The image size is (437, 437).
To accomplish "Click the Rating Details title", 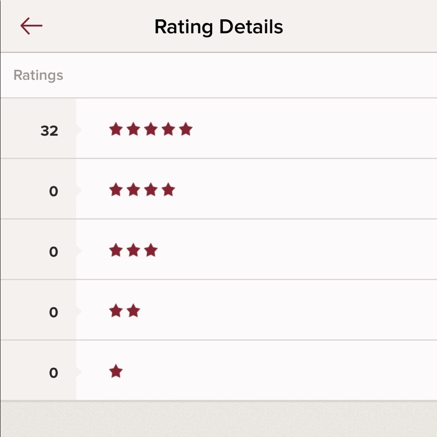I will [218, 27].
